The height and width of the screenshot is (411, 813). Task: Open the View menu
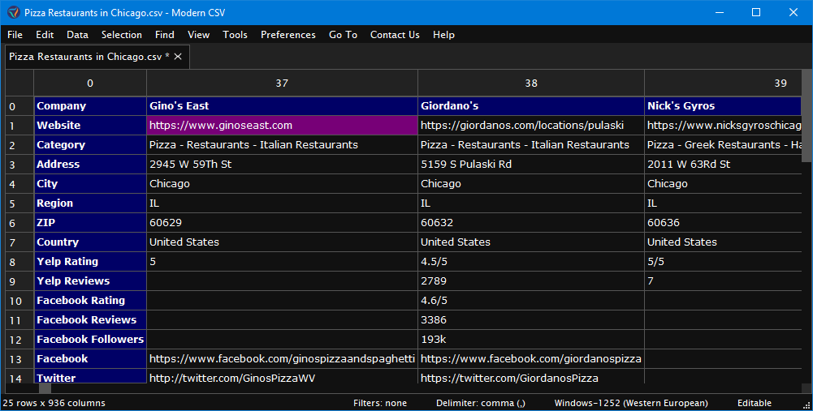tap(199, 35)
